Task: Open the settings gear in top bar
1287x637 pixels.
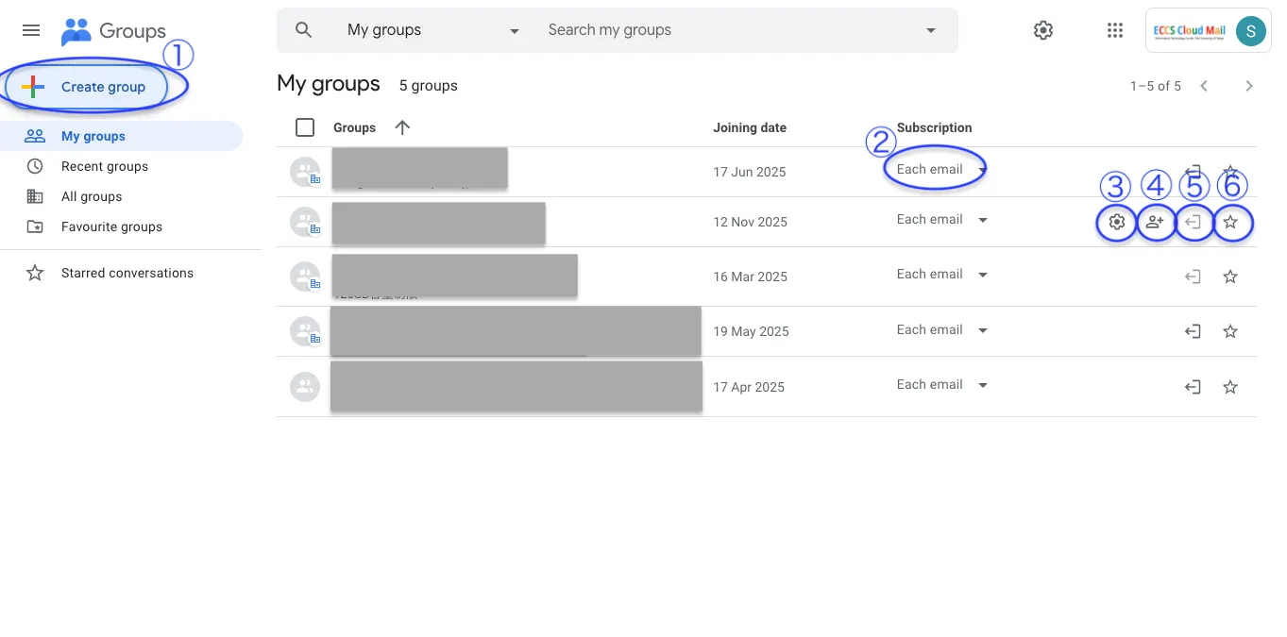Action: coord(1042,30)
